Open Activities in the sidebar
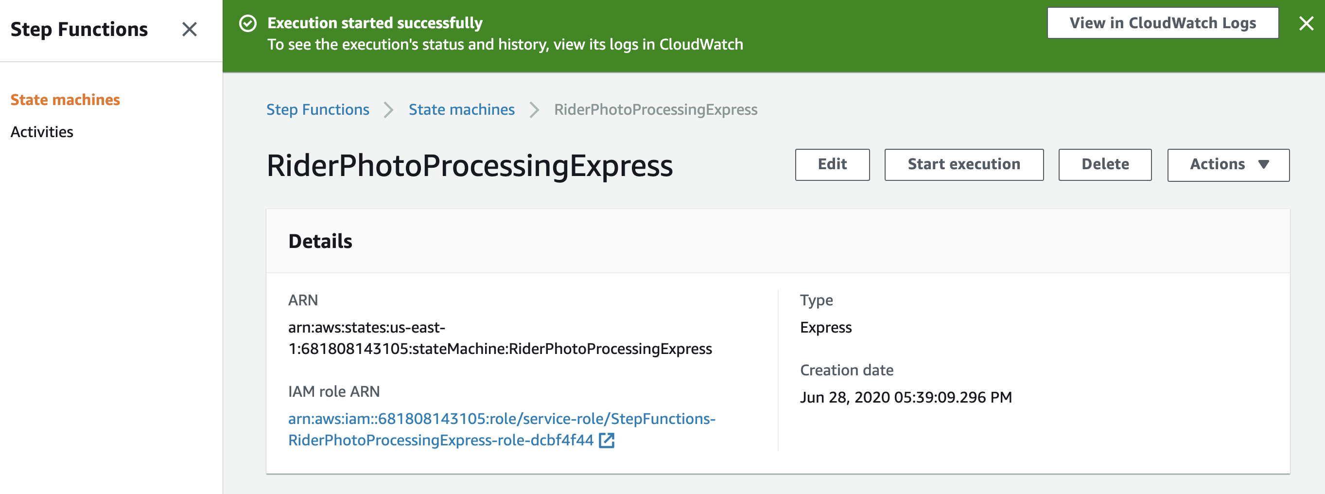This screenshot has height=494, width=1325. (42, 132)
